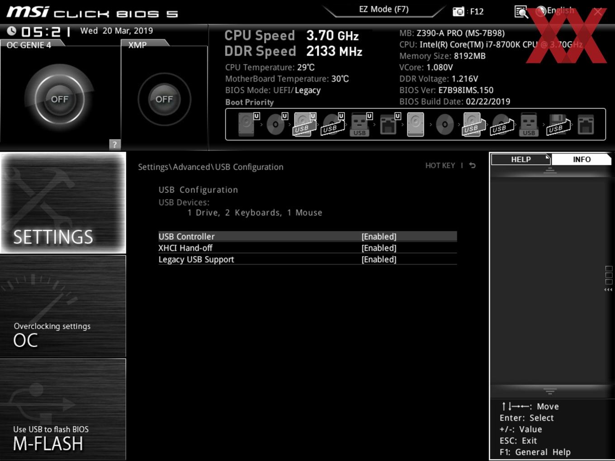
Task: Select the legacy network boot device icon
Action: [x=586, y=124]
